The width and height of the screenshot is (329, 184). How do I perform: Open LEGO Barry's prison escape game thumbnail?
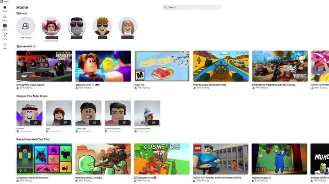221,159
